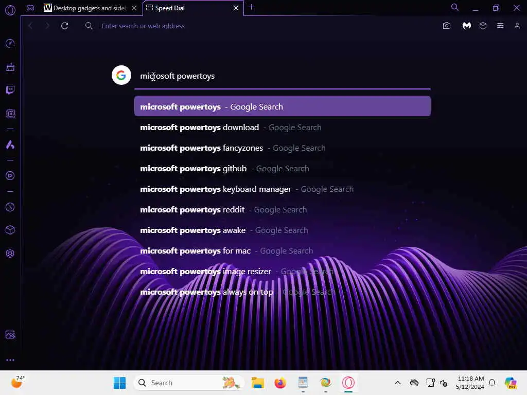Open Malwarebytes extension icon
The height and width of the screenshot is (395, 527).
click(466, 26)
